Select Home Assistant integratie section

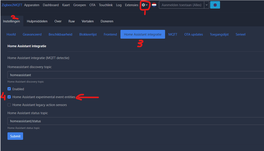(143, 34)
